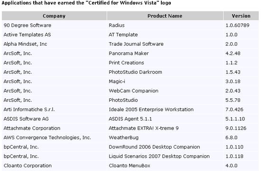Click the AT Template product entry

123,35
